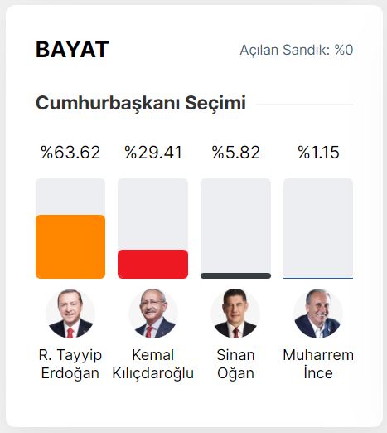Click the dark gray bar for Sinan Oğan

pyautogui.click(x=235, y=275)
